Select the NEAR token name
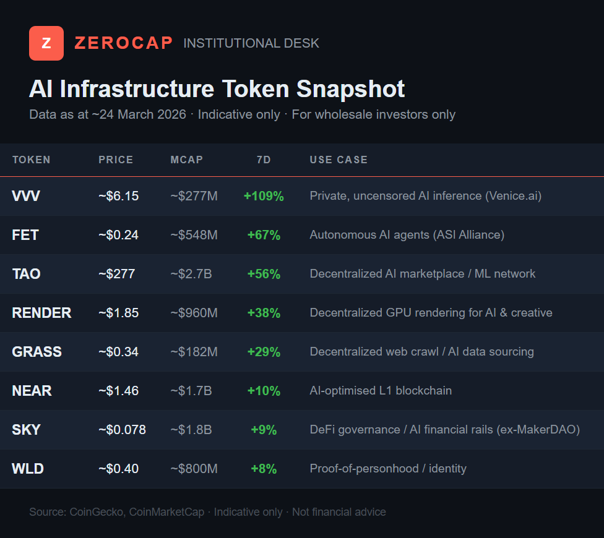 tap(32, 391)
